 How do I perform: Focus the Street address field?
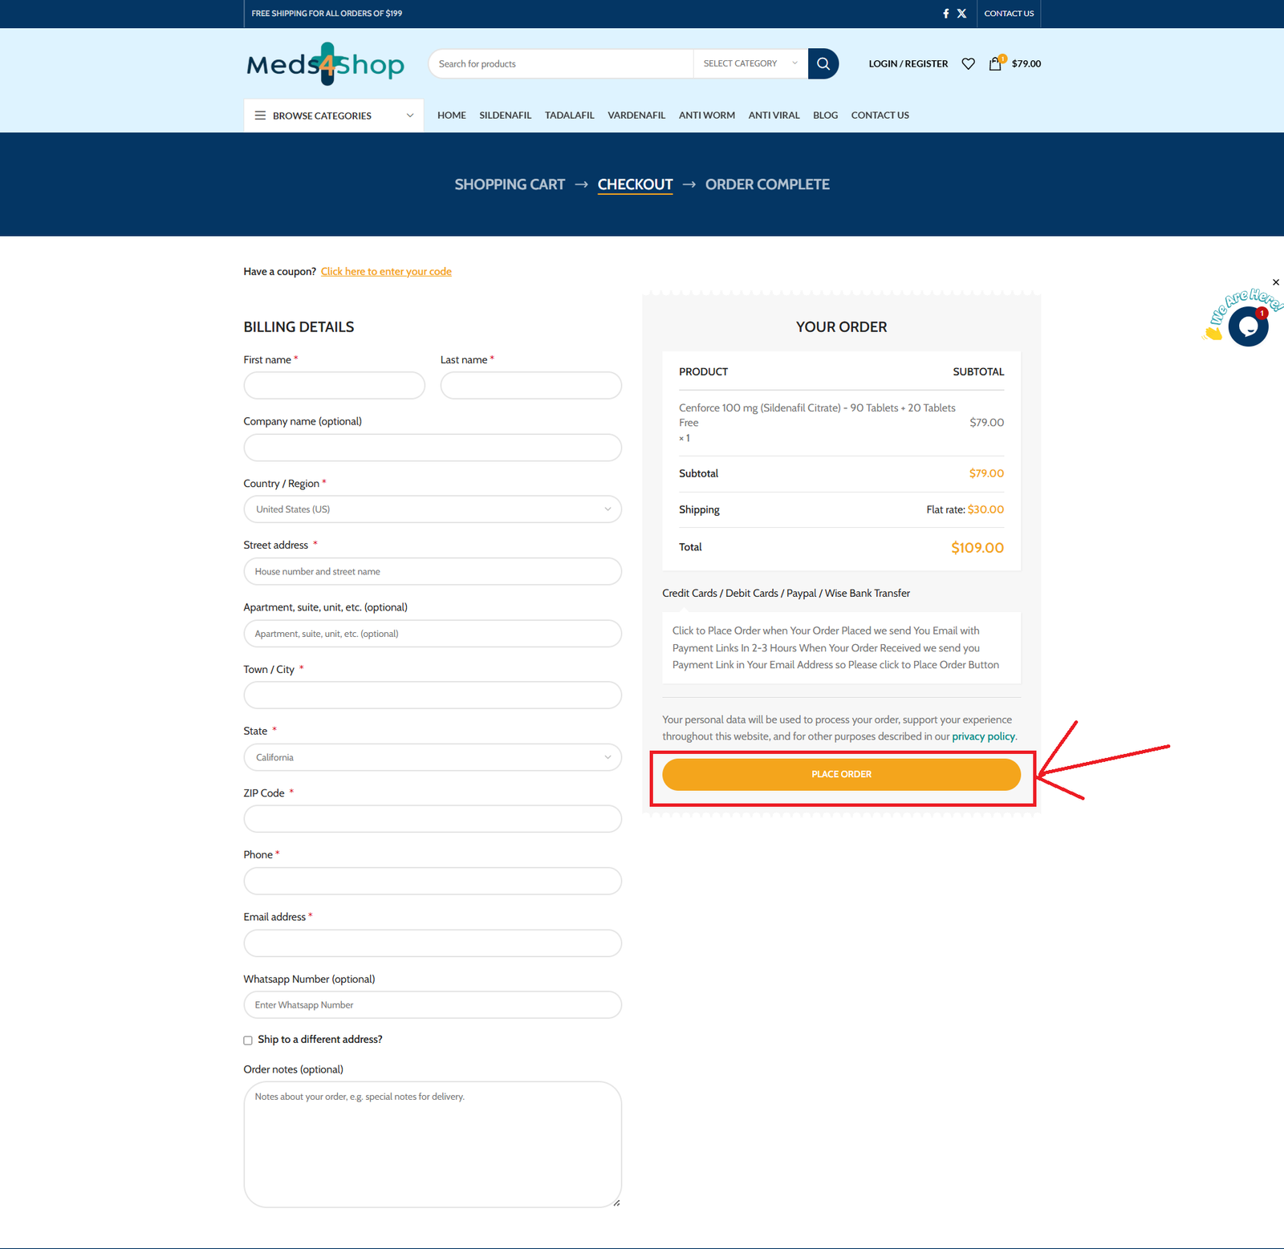[x=433, y=572]
